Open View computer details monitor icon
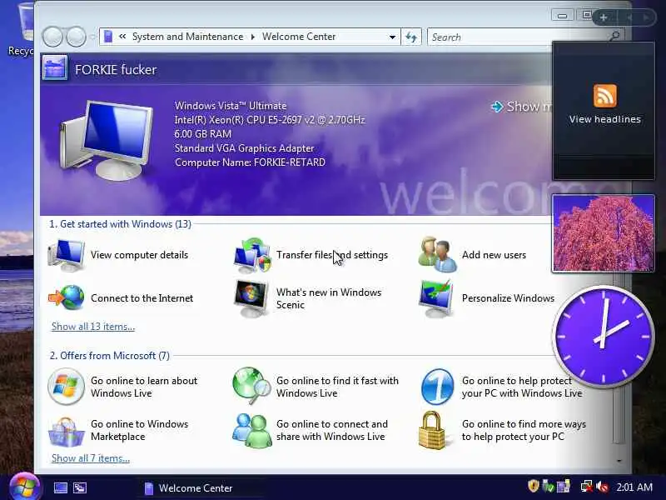666x500 pixels. (66, 255)
